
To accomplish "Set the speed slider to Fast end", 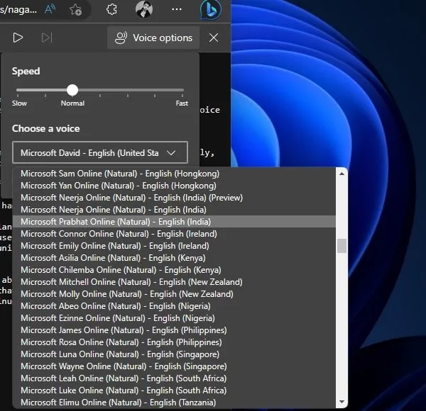I will click(x=182, y=90).
